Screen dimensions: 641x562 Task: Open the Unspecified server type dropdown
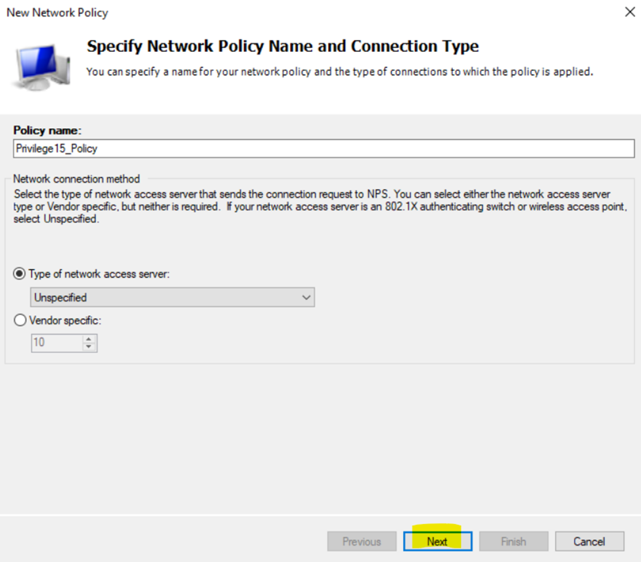coord(172,297)
